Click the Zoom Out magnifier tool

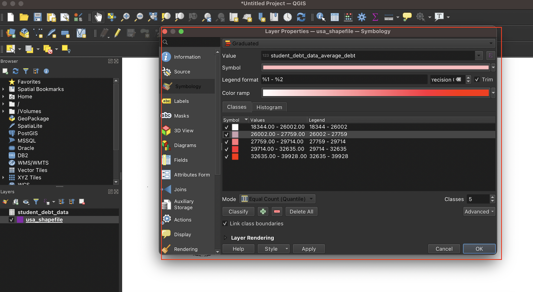coord(139,17)
